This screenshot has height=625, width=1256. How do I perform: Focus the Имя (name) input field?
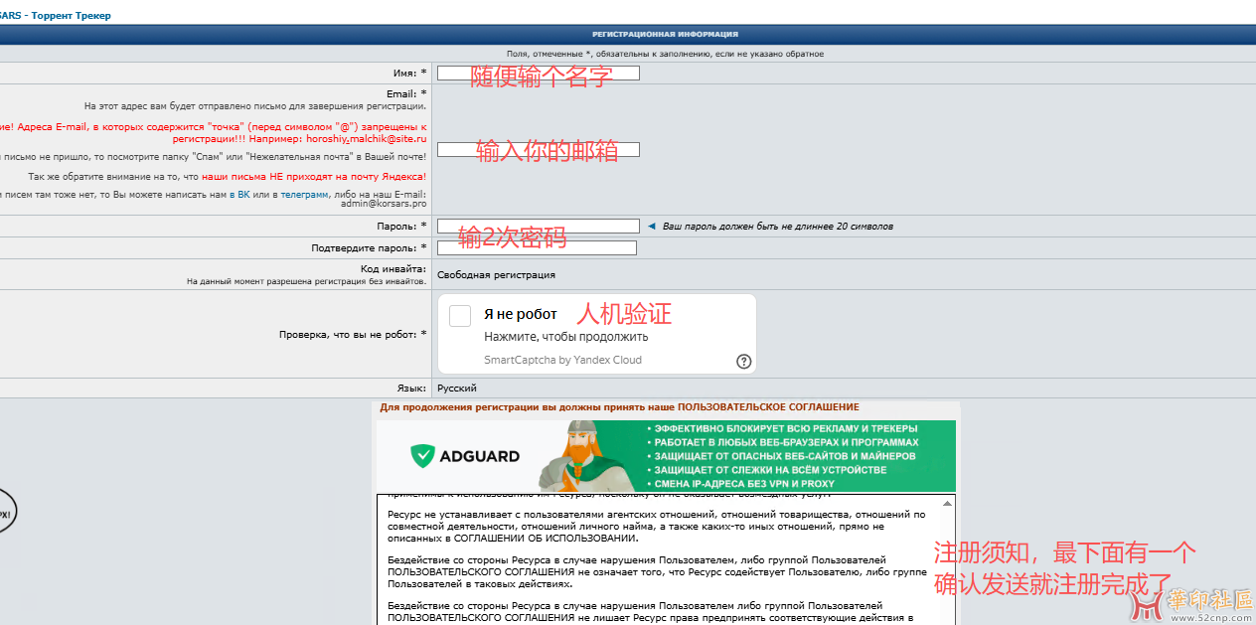539,73
